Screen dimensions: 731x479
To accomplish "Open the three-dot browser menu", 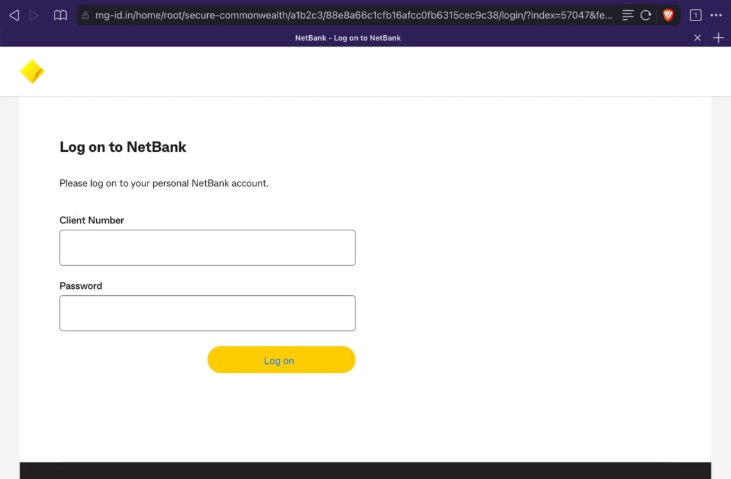I will click(716, 14).
